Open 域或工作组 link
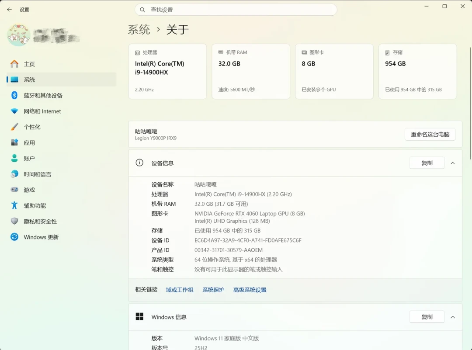The image size is (472, 350). click(180, 290)
